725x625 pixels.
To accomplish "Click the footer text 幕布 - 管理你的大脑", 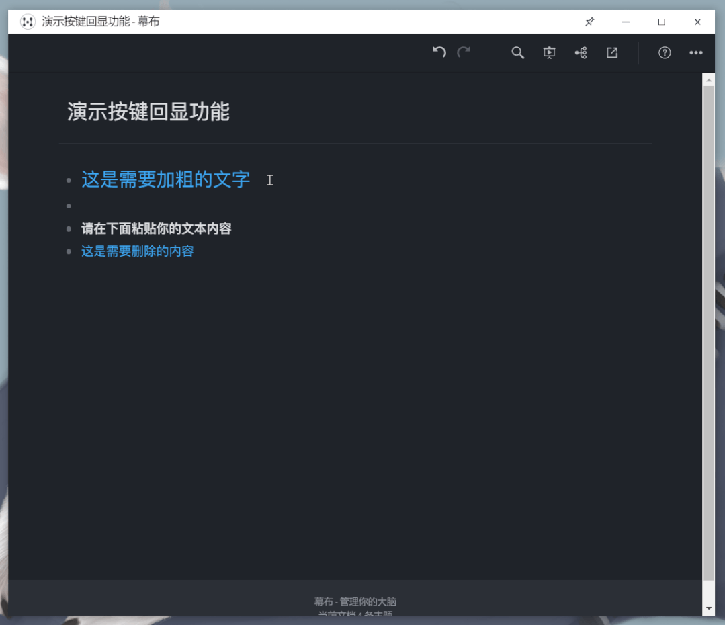I will point(355,601).
